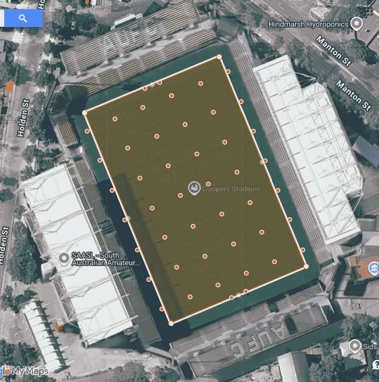Select the Hindmarsh Hydroponics place marker

[356, 24]
